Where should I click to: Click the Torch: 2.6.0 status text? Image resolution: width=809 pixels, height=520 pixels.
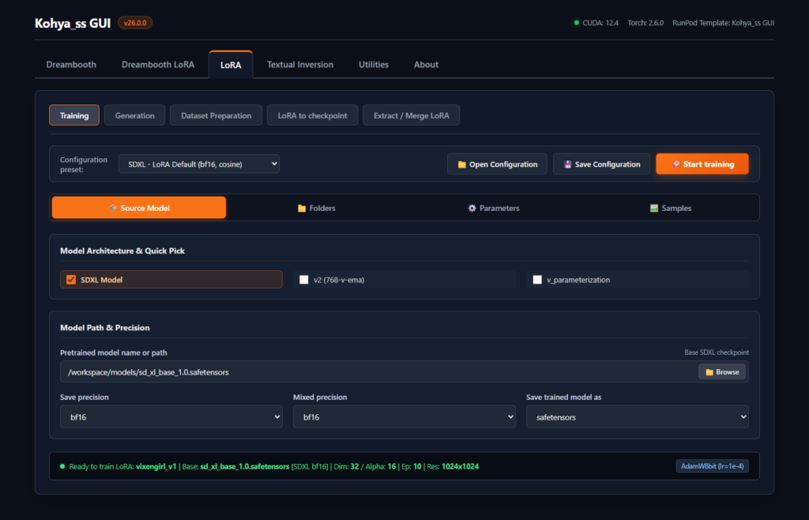[645, 23]
